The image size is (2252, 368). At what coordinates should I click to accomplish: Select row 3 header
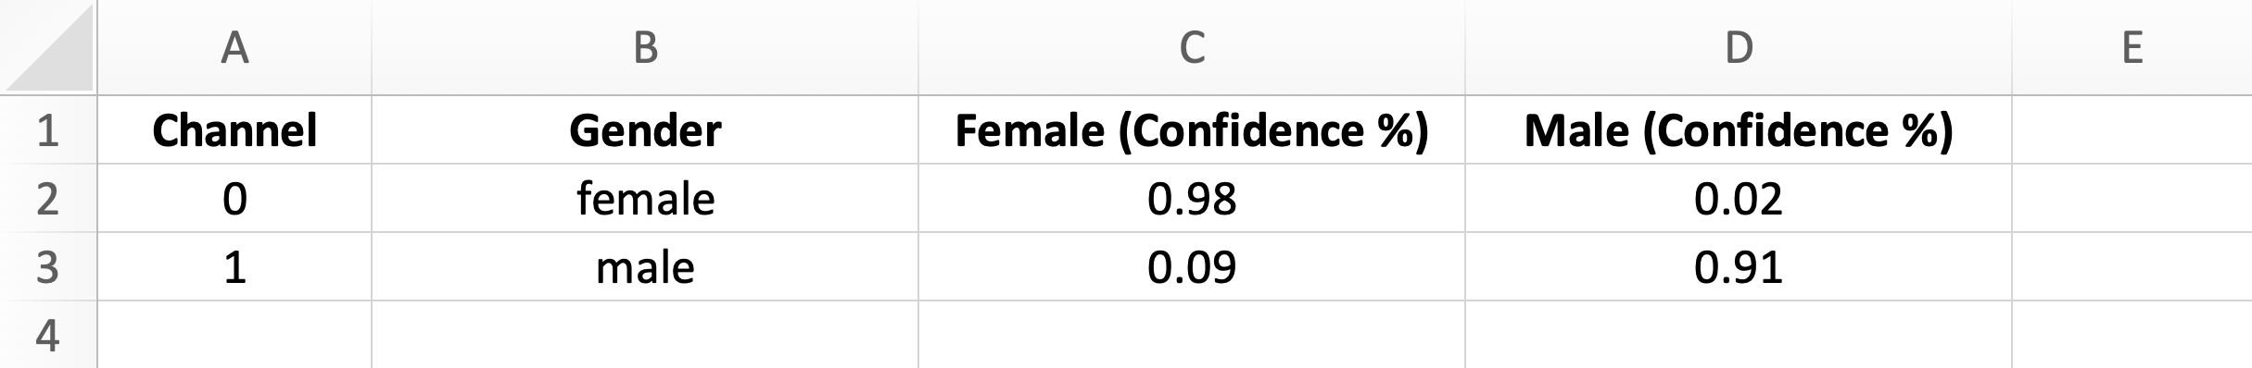pyautogui.click(x=48, y=267)
